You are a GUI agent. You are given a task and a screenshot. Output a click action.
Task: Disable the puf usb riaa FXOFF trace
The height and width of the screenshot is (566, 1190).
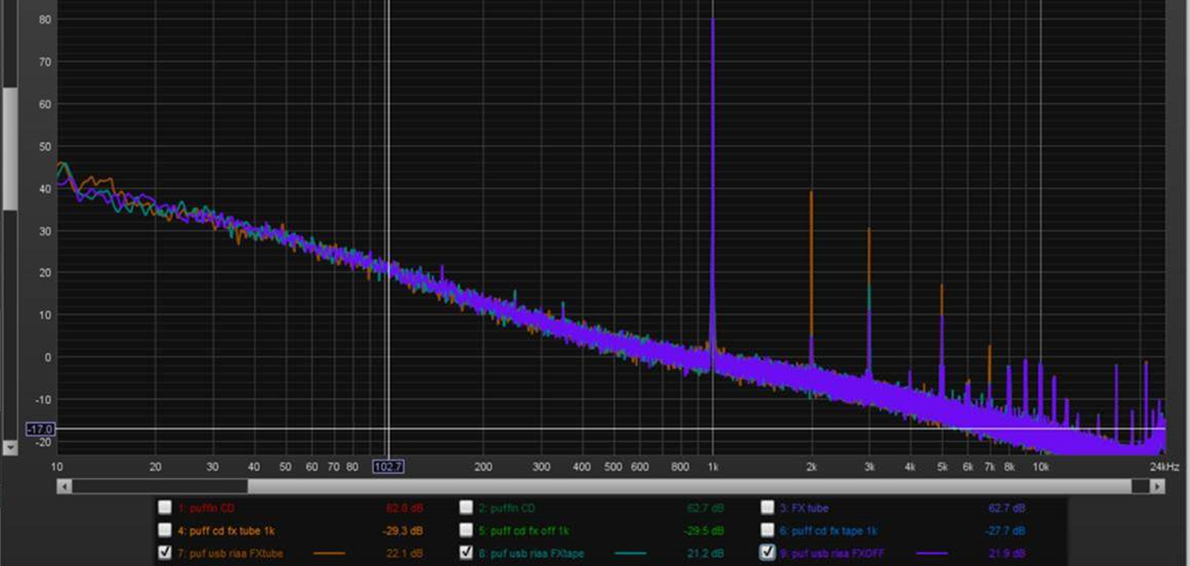click(767, 552)
